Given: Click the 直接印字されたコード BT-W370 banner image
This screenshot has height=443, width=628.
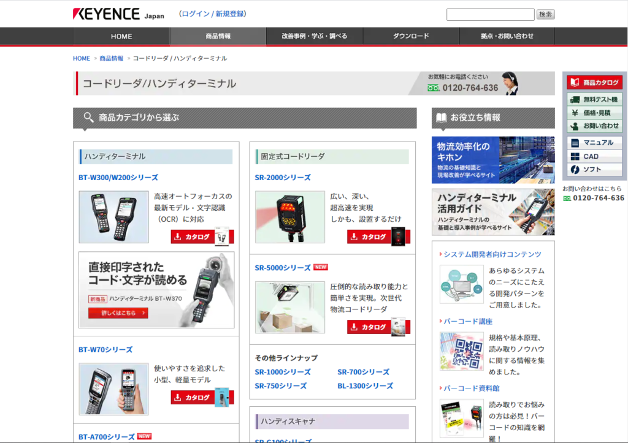Looking at the screenshot, I should click(156, 290).
